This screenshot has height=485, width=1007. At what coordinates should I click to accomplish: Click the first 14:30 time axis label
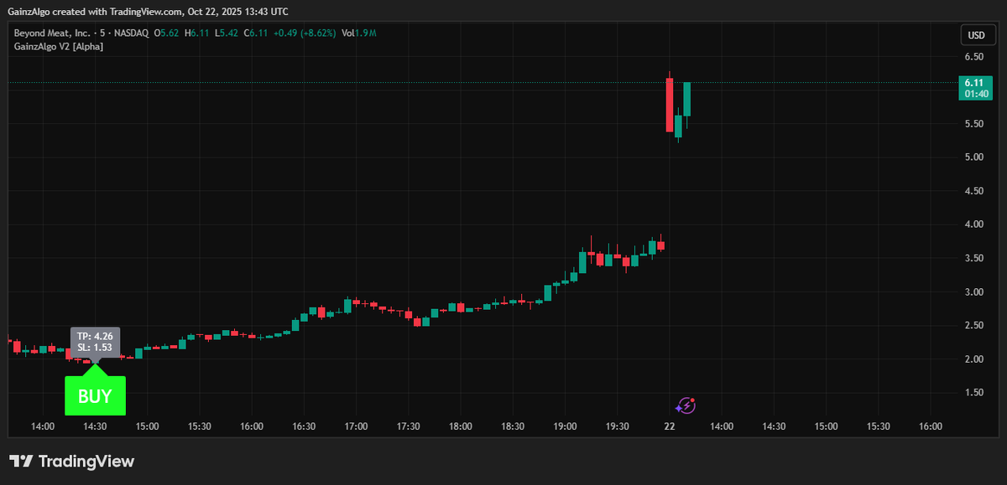(95, 426)
